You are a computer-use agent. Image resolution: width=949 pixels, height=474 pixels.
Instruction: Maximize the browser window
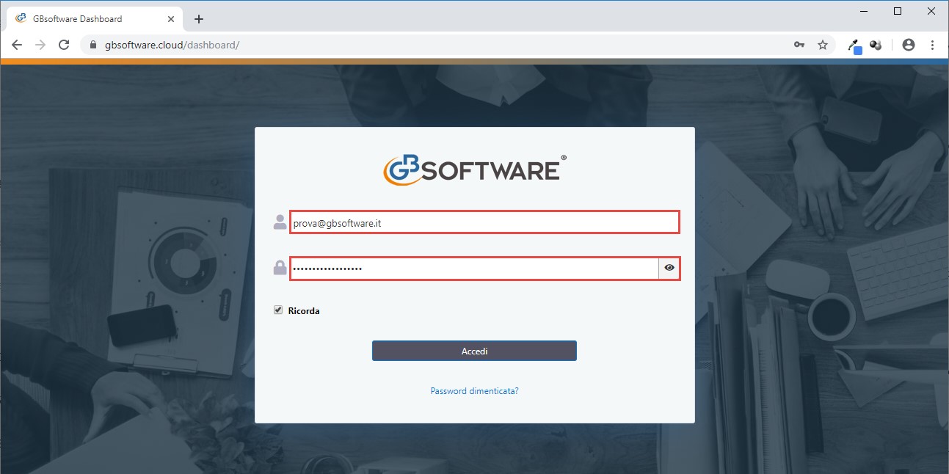tap(898, 11)
